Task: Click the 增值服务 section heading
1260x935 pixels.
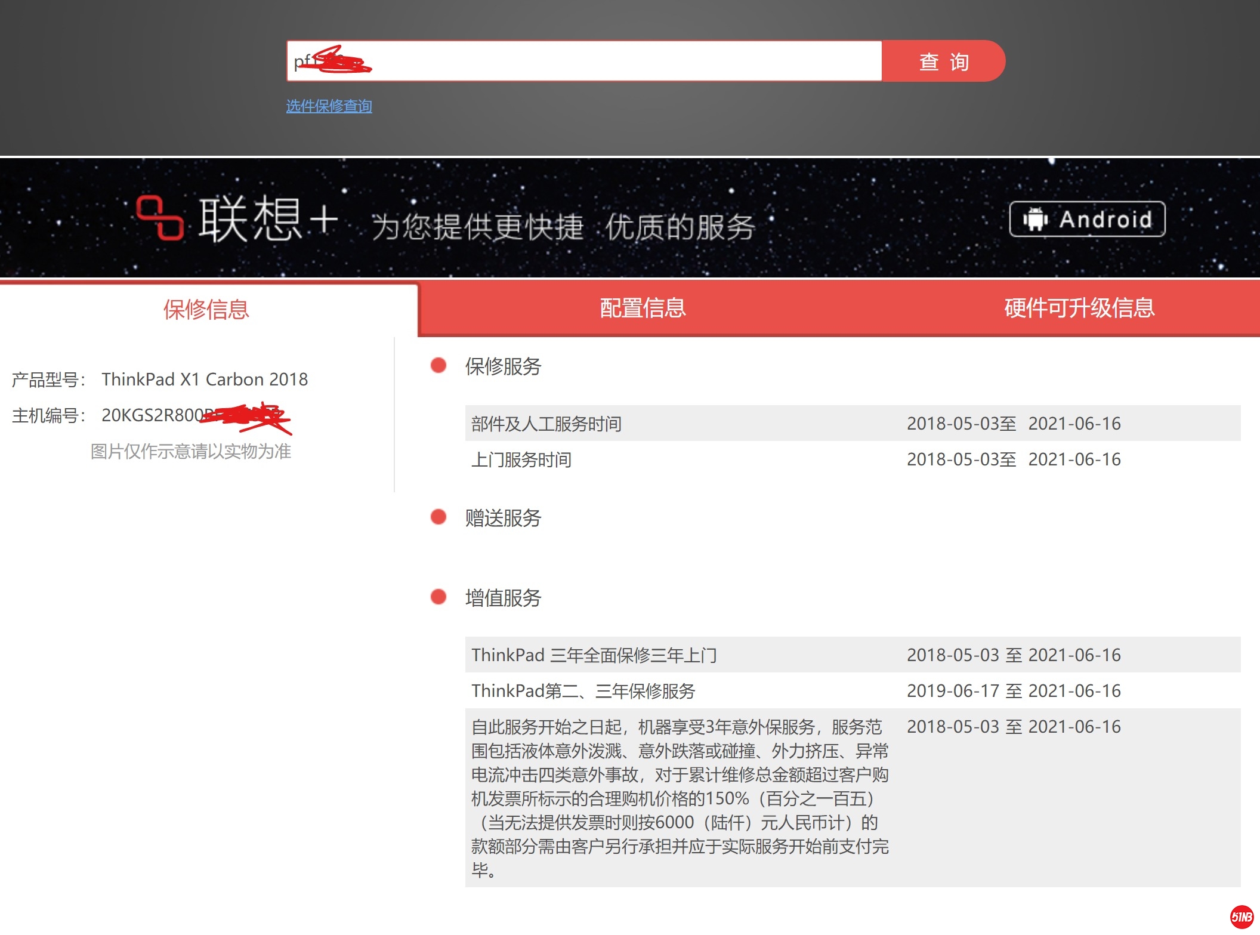Action: pyautogui.click(x=503, y=598)
